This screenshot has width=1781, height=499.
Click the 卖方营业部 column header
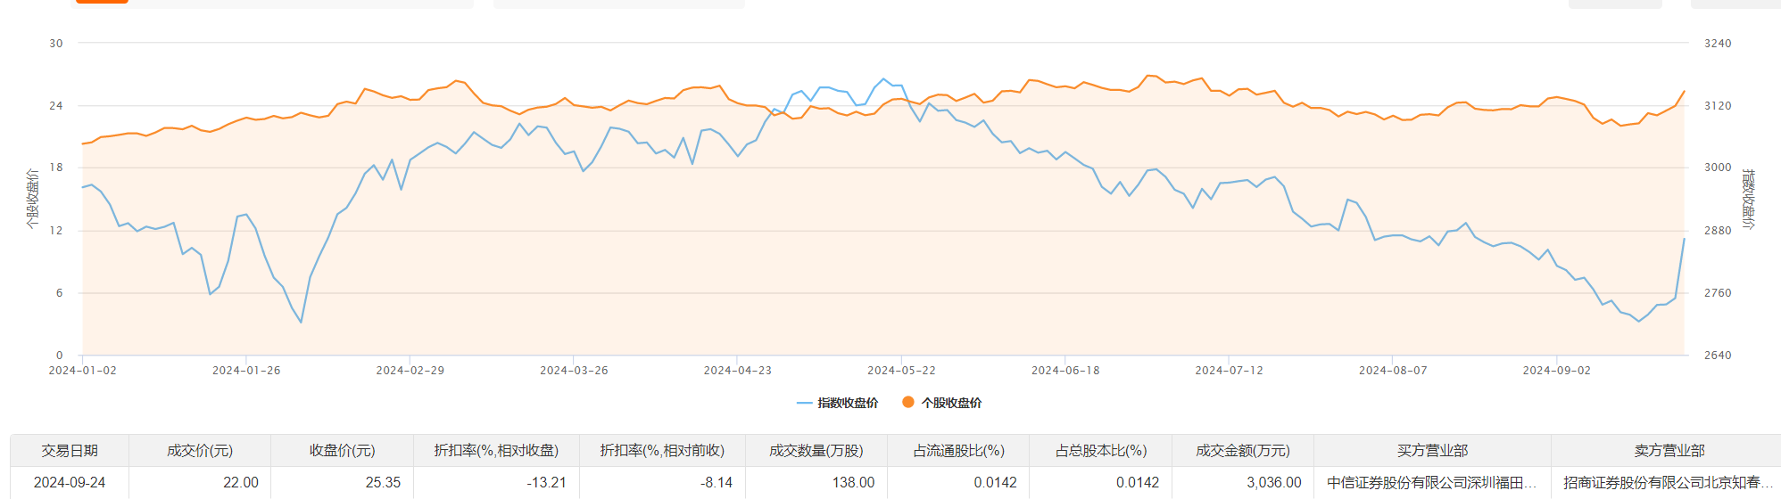point(1669,451)
